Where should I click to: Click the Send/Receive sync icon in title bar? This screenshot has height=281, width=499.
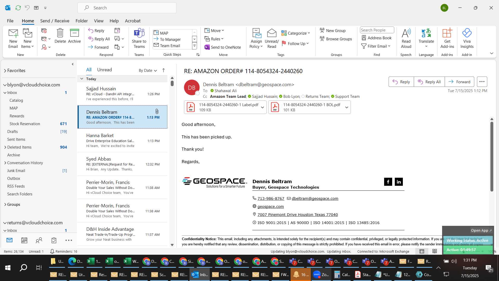18,8
